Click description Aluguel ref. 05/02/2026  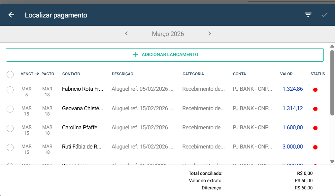[142, 89]
